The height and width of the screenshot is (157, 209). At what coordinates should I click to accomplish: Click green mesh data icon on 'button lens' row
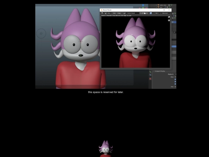171,5
